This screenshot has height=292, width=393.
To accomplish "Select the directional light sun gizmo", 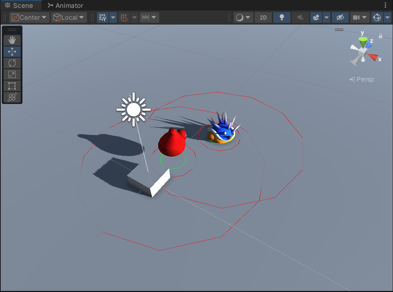I will click(x=134, y=109).
